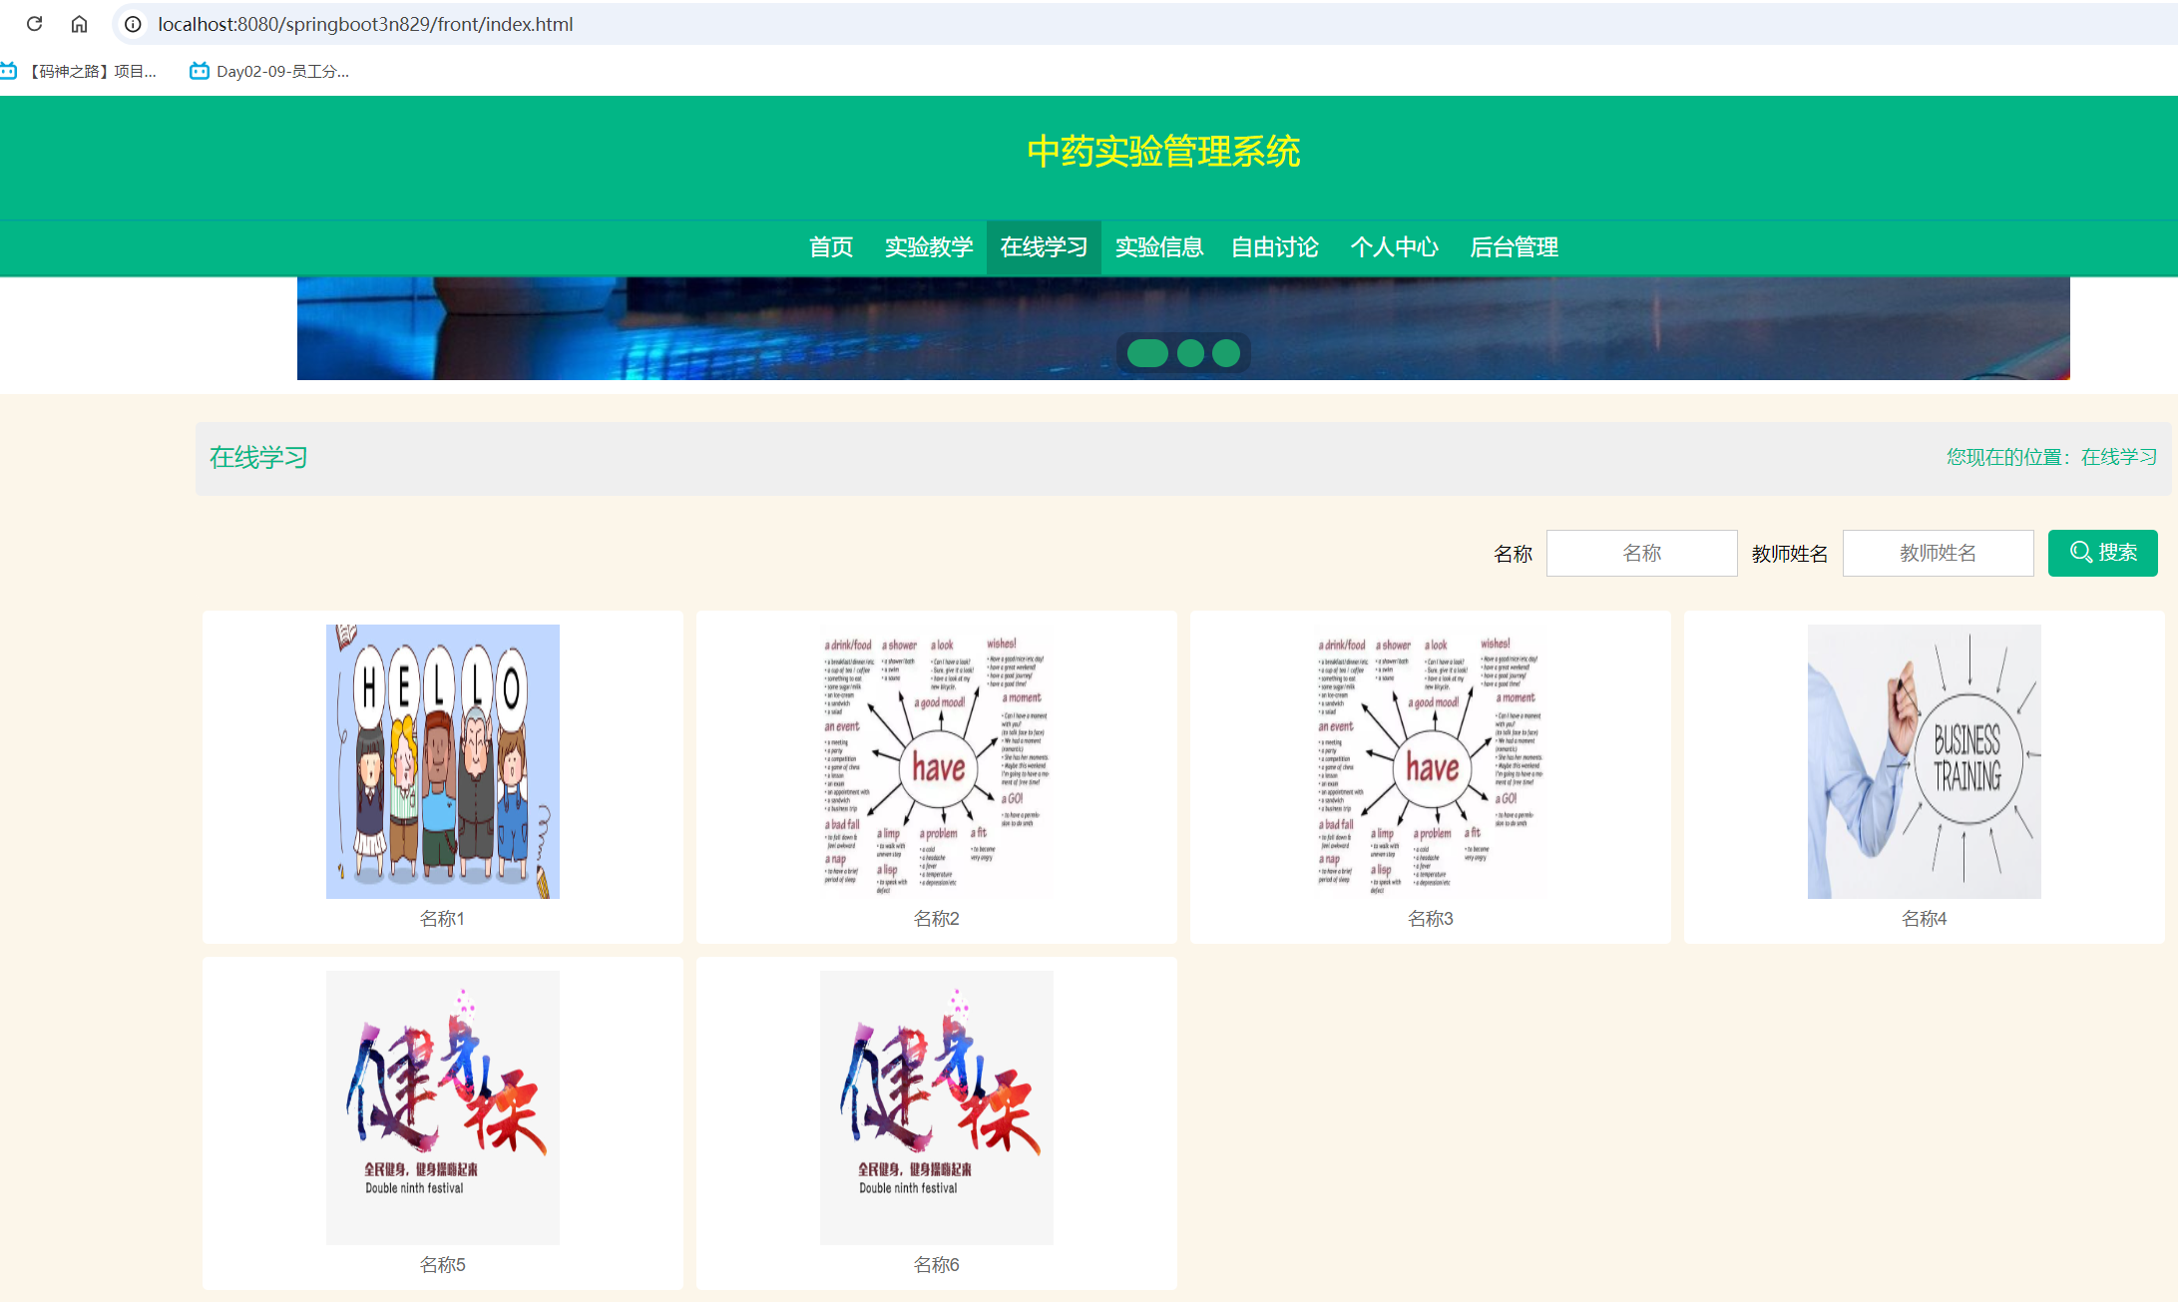Click the browser home icon

[80, 24]
